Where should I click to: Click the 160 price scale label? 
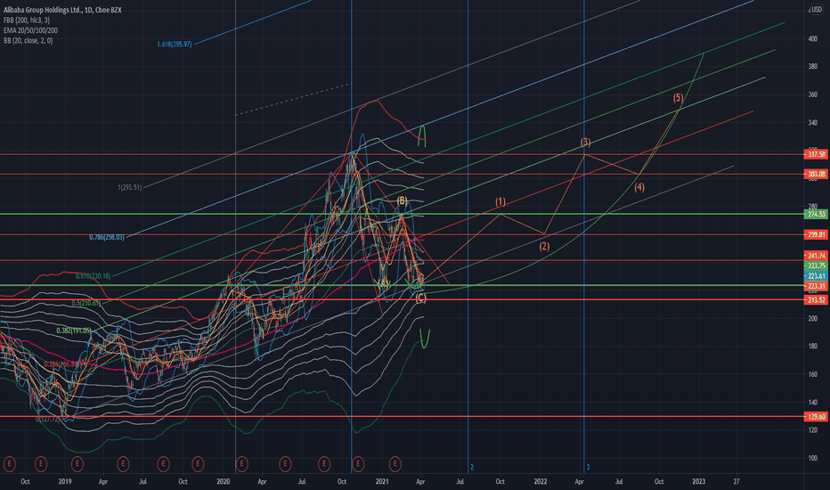[812, 374]
